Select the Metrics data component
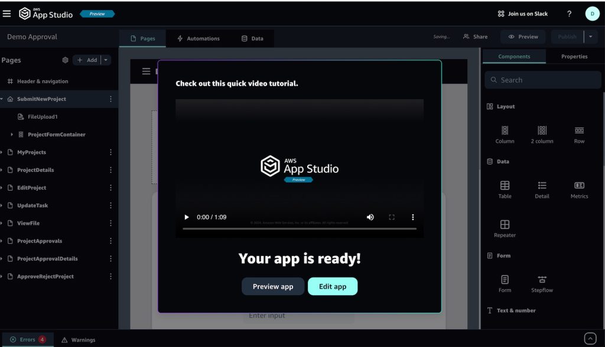 [579, 186]
